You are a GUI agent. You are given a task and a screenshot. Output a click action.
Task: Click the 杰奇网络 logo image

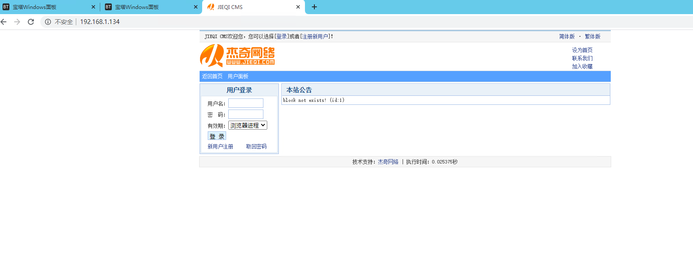[x=237, y=56]
